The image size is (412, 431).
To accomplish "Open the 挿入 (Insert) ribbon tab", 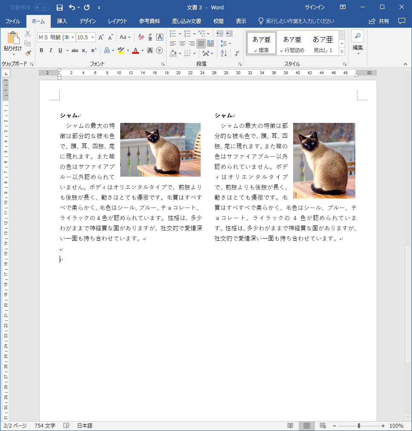I will [x=62, y=21].
